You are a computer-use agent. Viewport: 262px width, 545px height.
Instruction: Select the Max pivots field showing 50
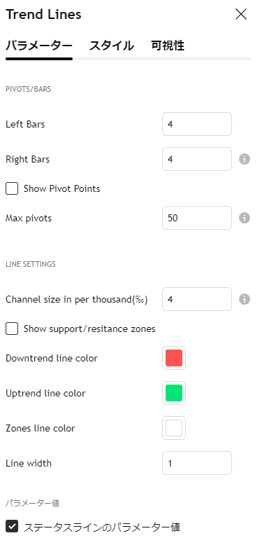pos(197,218)
